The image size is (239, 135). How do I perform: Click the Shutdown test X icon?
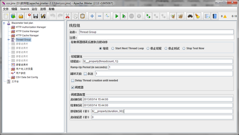coord(139,16)
